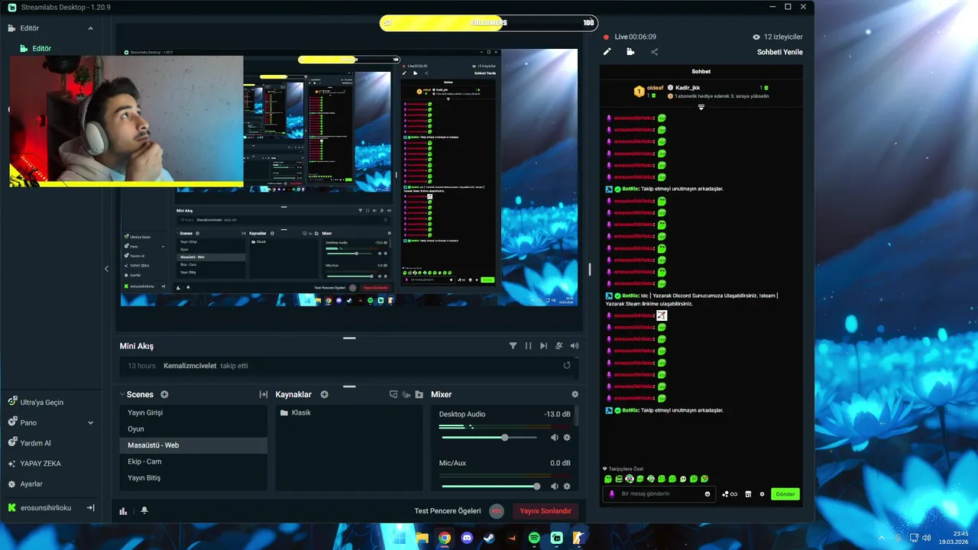The width and height of the screenshot is (978, 550).
Task: Open the Mini Akış filter icon
Action: click(x=513, y=346)
